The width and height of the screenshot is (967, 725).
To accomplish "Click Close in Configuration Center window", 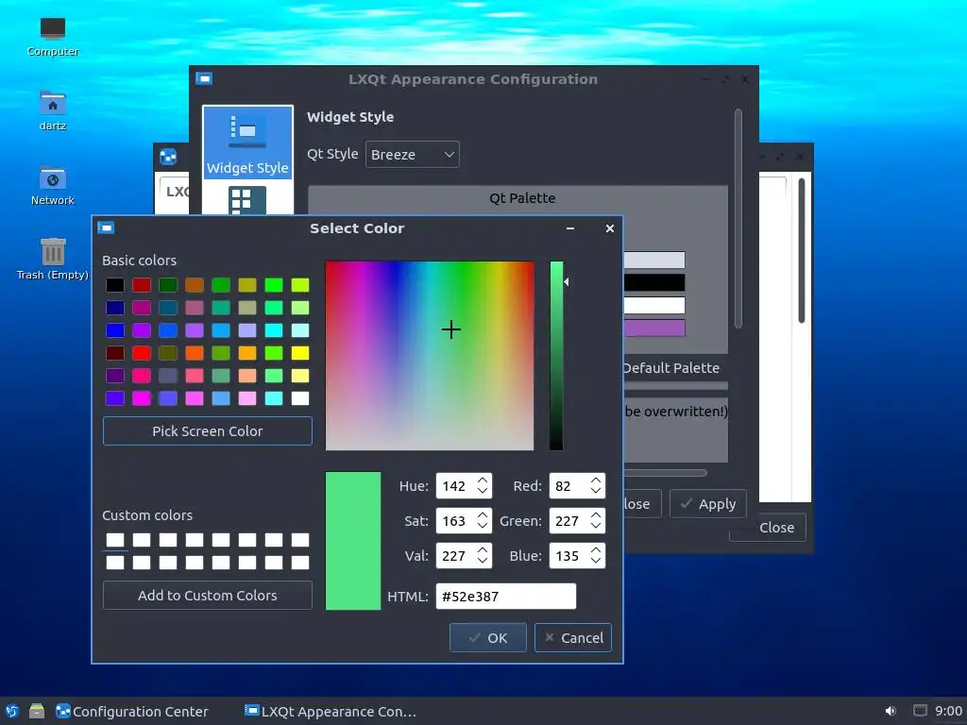I will click(767, 528).
